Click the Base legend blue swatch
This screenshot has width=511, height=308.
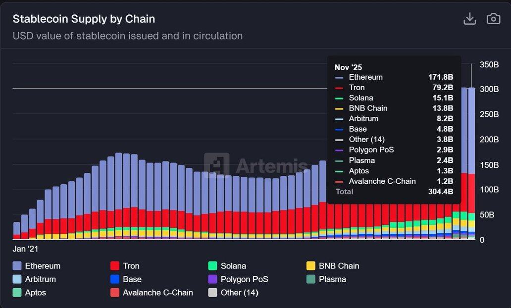[x=115, y=279]
